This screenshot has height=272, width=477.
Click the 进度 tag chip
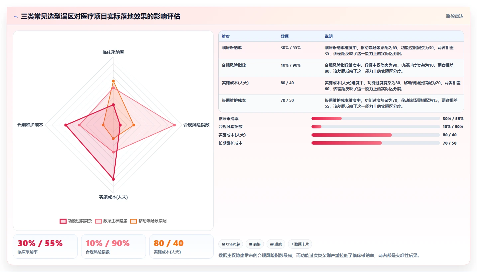click(276, 244)
